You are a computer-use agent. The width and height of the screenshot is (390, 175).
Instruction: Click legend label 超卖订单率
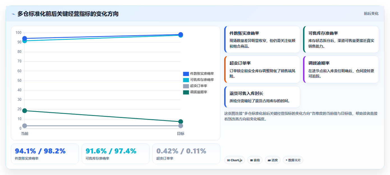199,86
